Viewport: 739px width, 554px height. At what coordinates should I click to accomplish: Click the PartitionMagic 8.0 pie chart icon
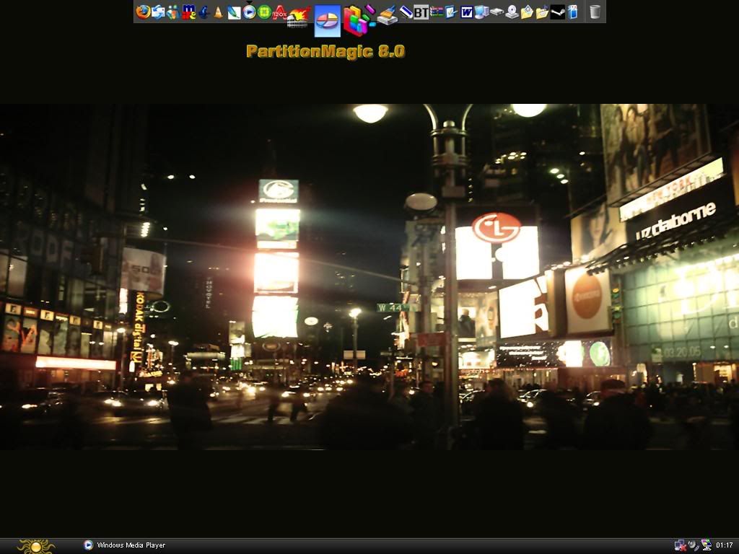click(328, 20)
